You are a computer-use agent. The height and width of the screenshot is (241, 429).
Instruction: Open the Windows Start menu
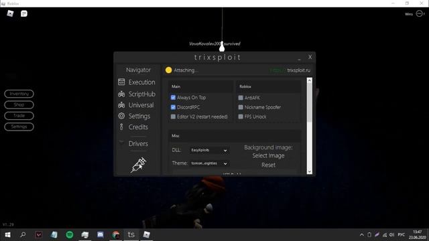7,235
